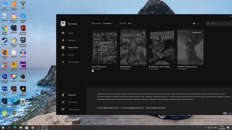This screenshot has width=232, height=130.
Task: Open Sid Meier's Civilization VI cover thumbnail
Action: pos(190,47)
